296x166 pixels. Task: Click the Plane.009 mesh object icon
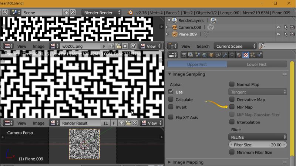click(174, 34)
